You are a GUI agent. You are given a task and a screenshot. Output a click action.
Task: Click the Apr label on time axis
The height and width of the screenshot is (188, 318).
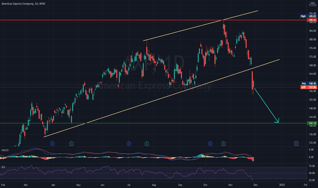click(x=53, y=185)
